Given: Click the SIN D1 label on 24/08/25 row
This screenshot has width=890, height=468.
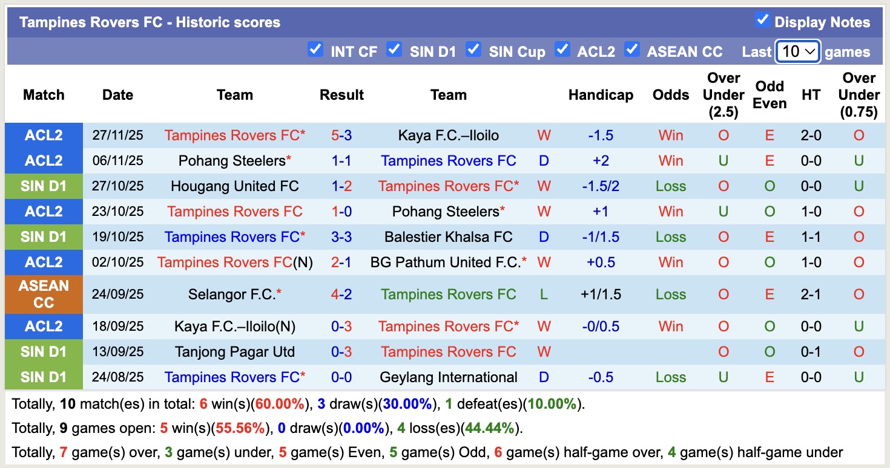Looking at the screenshot, I should click(44, 377).
